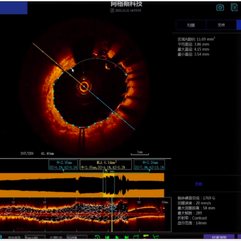Screen dimensions: 241x241
Task: Open the Prox-LAD vessel type dropdown
Action: pyautogui.click(x=35, y=237)
